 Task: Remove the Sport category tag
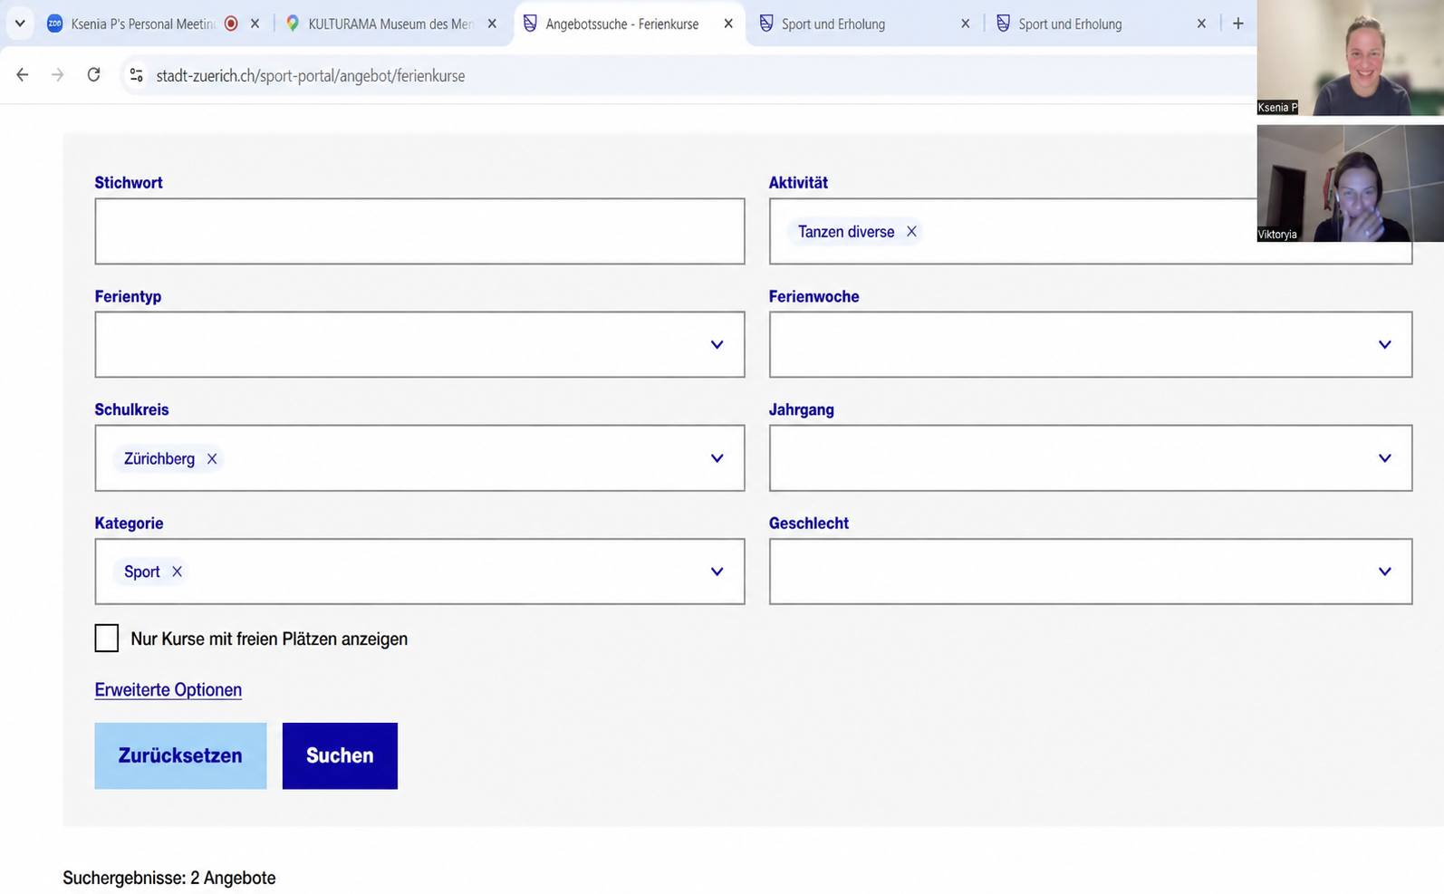(177, 572)
